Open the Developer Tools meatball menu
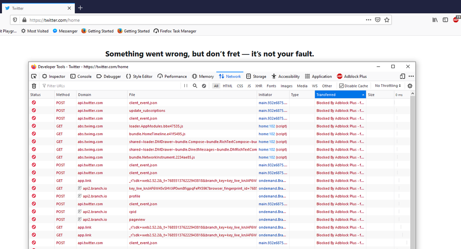 coord(411,76)
